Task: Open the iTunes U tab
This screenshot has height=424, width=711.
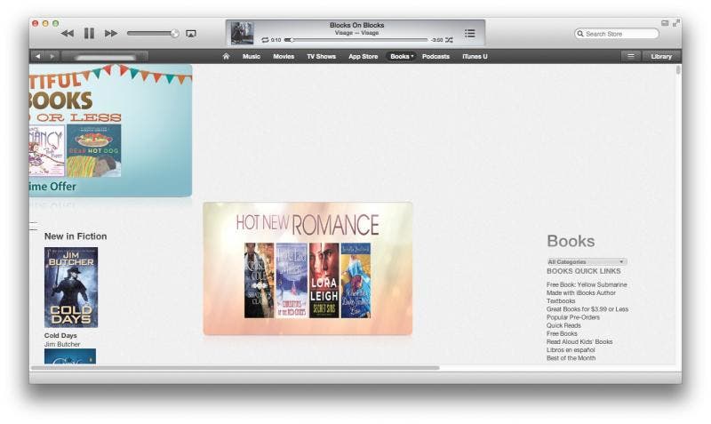Action: [475, 57]
